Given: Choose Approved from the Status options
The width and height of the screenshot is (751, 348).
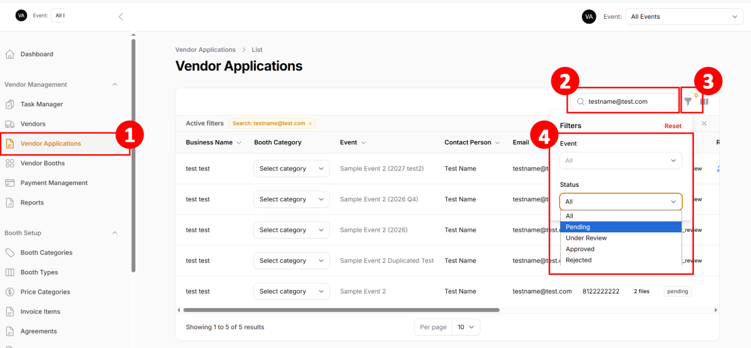Looking at the screenshot, I should pyautogui.click(x=580, y=249).
